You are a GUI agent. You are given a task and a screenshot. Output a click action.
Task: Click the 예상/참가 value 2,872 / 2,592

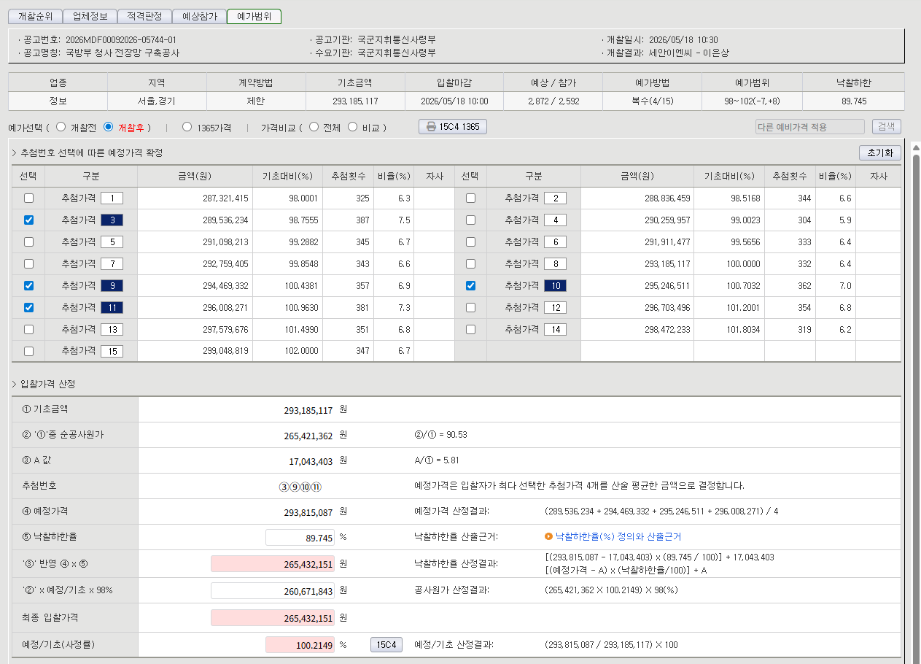point(553,101)
